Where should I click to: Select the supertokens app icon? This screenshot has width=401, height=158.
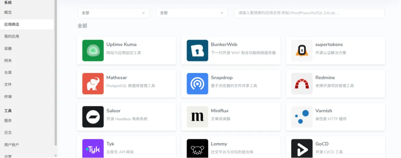(x=302, y=50)
